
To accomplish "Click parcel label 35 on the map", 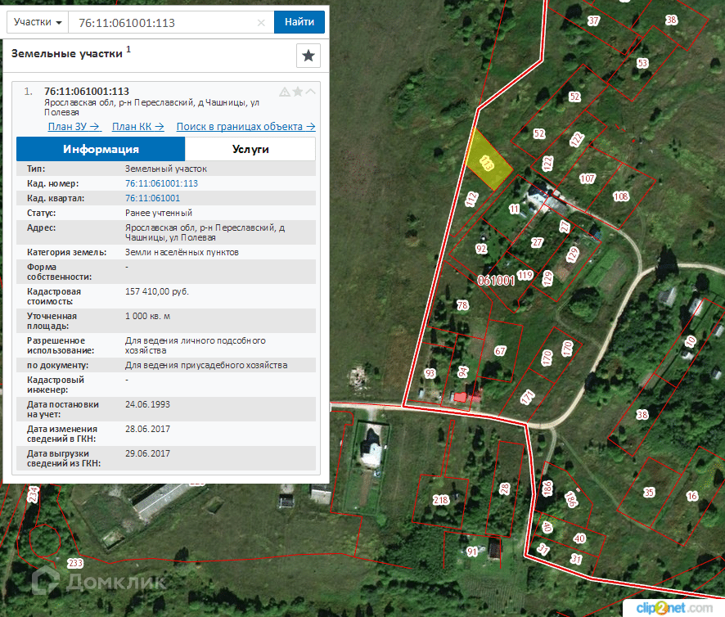I will click(649, 492).
